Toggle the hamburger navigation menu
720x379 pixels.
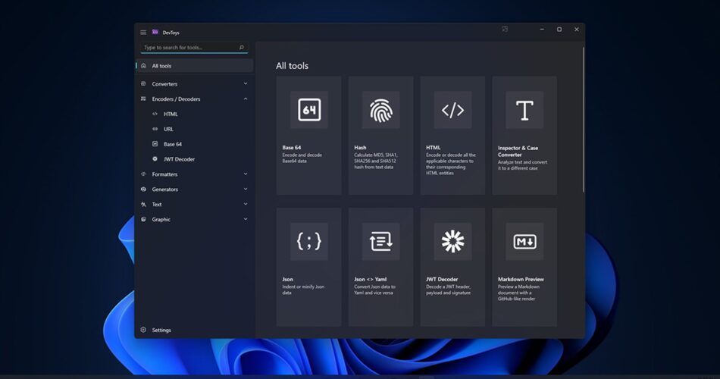(x=143, y=32)
